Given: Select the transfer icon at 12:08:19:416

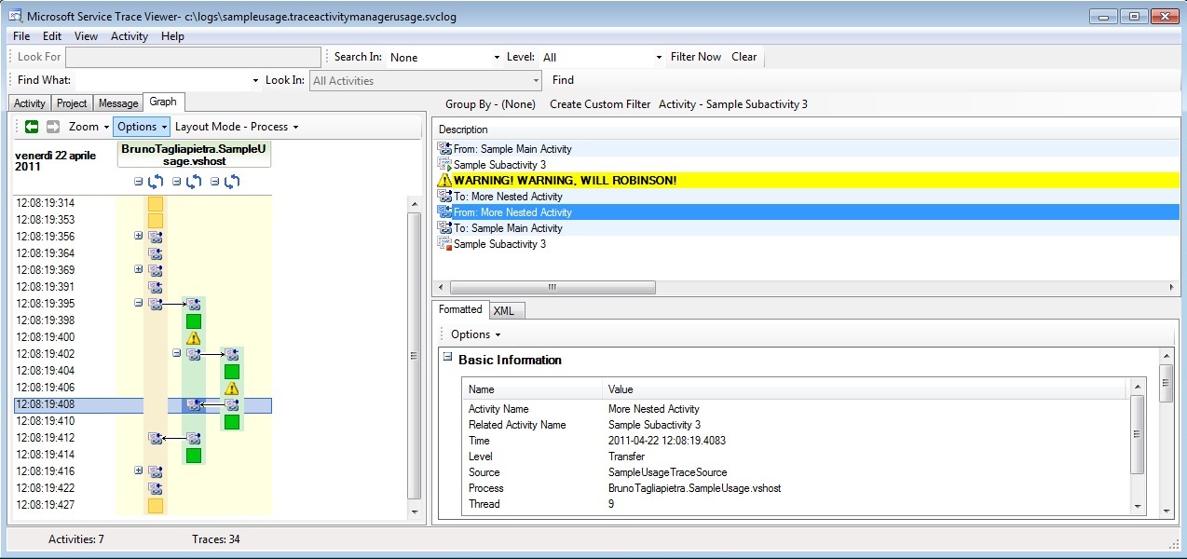Looking at the screenshot, I should (156, 471).
